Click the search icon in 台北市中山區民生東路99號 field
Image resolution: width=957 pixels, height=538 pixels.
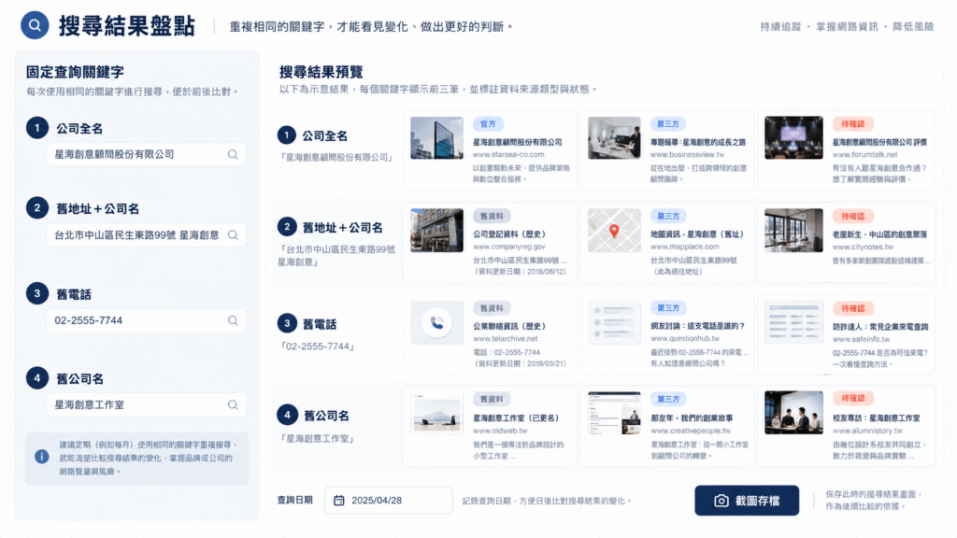[x=233, y=234]
